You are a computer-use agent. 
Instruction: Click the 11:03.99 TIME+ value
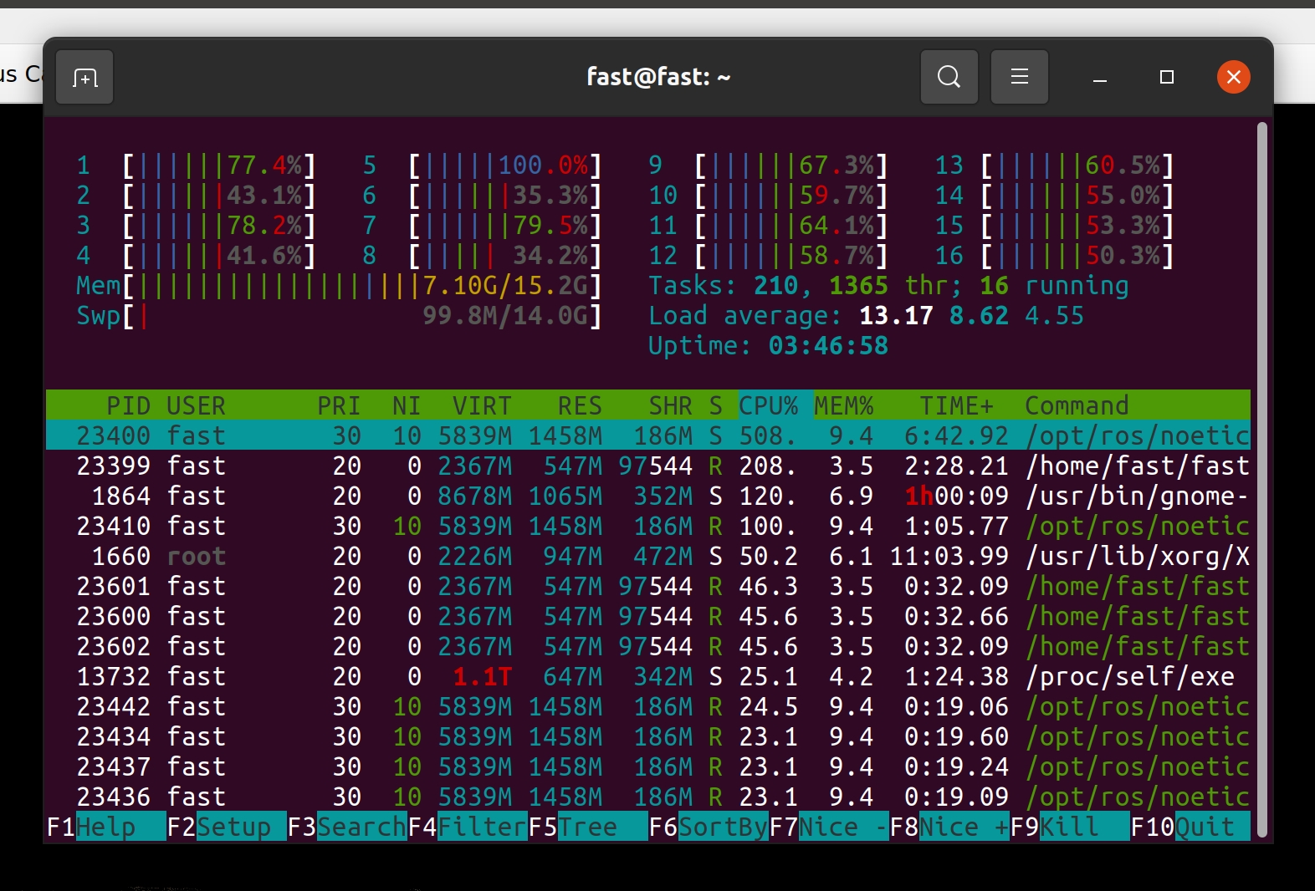coord(949,556)
